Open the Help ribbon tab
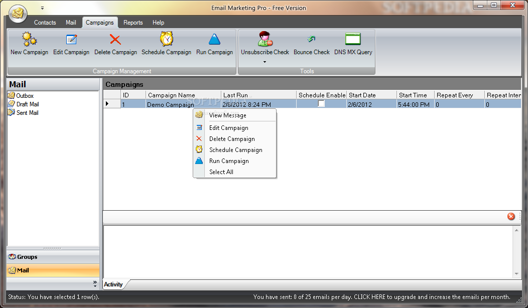The image size is (528, 308). click(158, 23)
